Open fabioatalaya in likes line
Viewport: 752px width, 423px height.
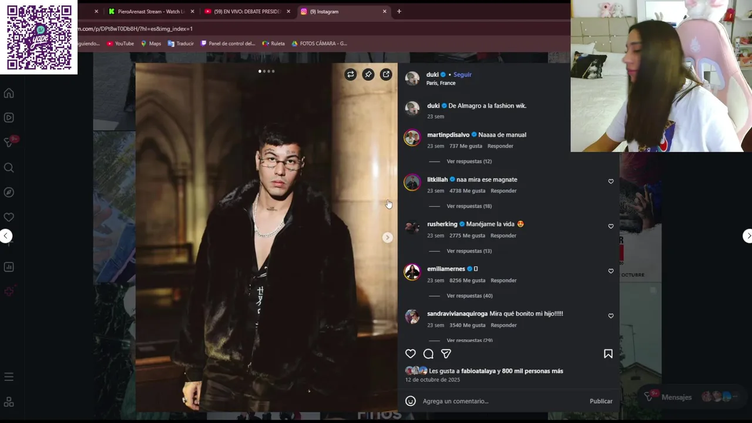(x=478, y=371)
